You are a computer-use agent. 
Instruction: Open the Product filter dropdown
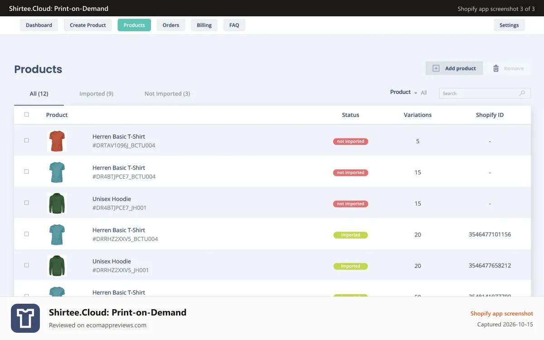point(403,92)
